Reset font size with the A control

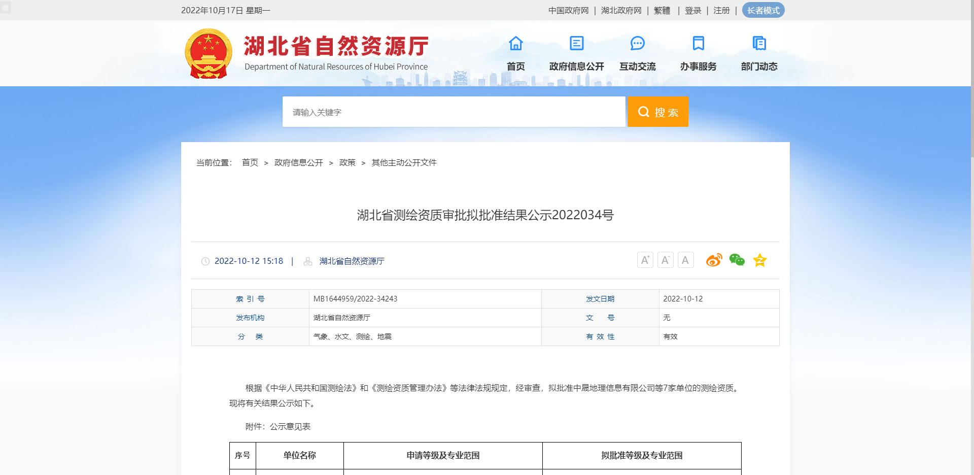pos(685,259)
